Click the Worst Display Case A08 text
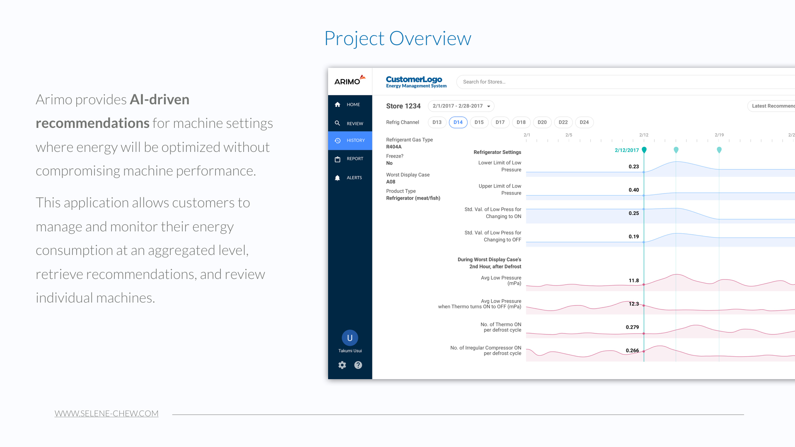 coord(408,178)
